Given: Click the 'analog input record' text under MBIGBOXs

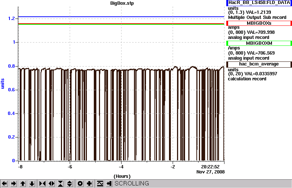Looking at the screenshot, I should pos(249,37).
